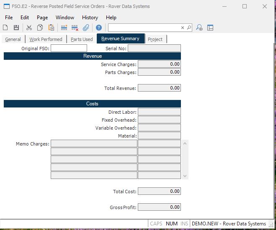Open the Window menu
This screenshot has width=276, height=230.
tap(65, 18)
